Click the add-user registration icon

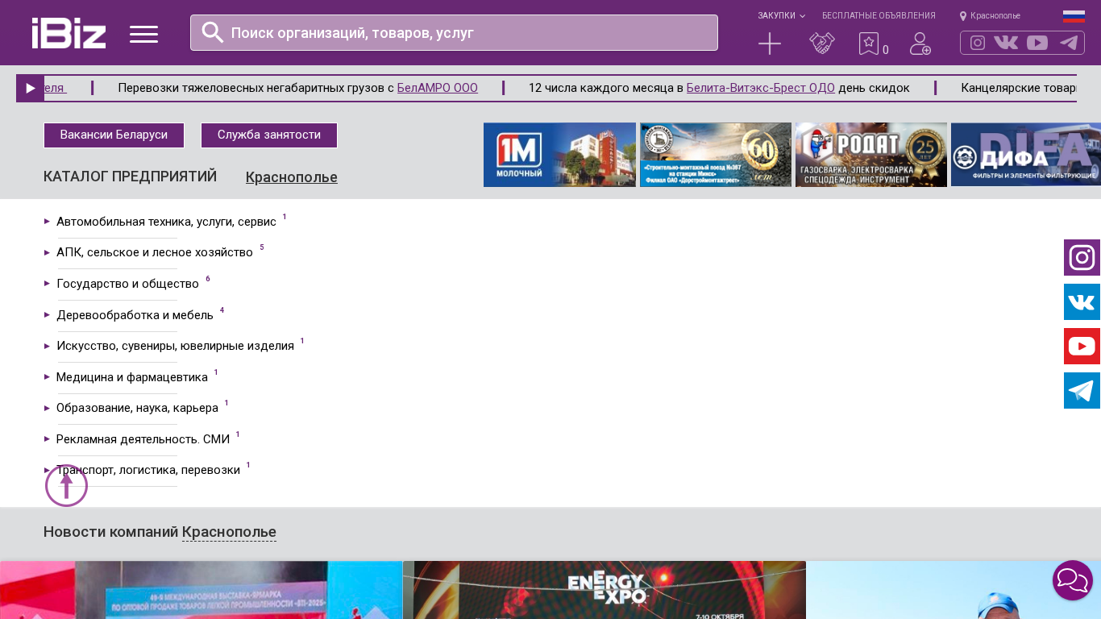click(920, 44)
